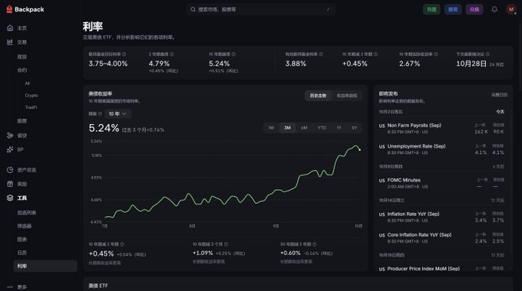Viewport: 522px width, 291px height.
Task: Click the trading chart icon in sidebar
Action: (10, 42)
